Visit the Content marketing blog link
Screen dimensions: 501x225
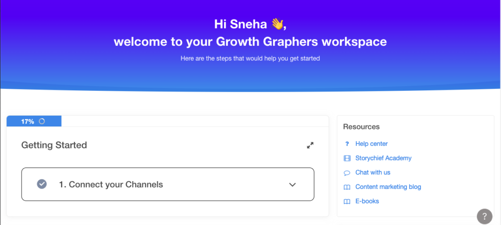(x=388, y=187)
